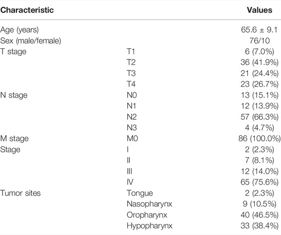Select the M stage row label
The width and height of the screenshot is (281, 235).
(x=14, y=139)
